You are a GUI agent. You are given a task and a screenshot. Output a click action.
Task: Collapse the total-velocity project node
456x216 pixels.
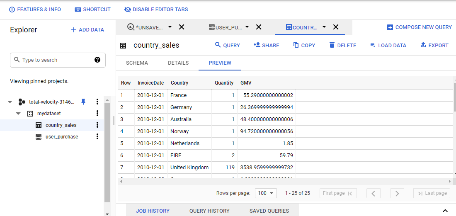tap(10, 102)
